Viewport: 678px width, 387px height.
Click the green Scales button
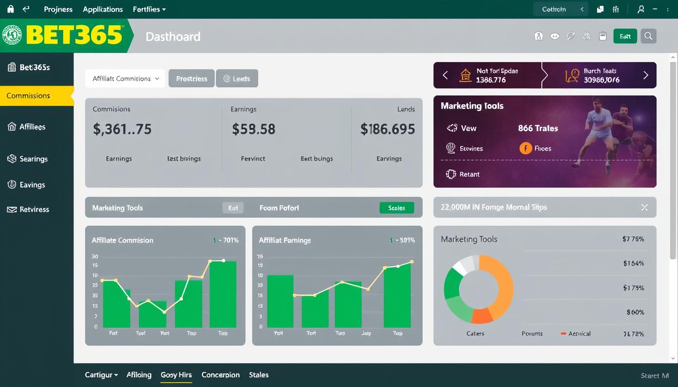tap(397, 208)
